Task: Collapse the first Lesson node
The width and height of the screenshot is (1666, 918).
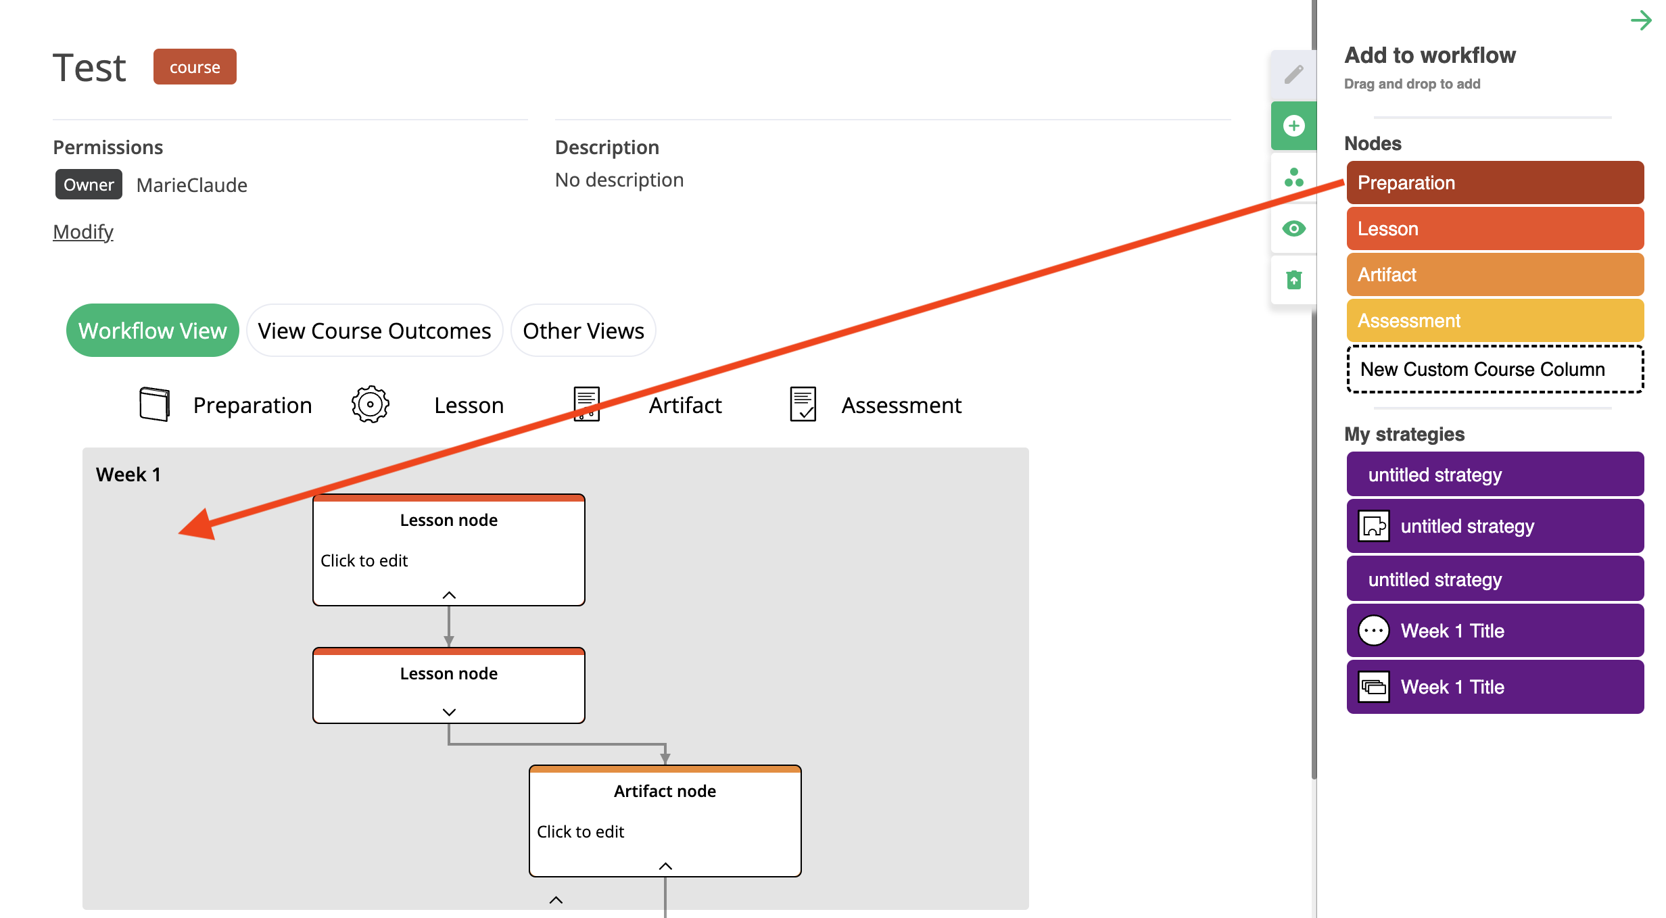Action: pos(449,595)
